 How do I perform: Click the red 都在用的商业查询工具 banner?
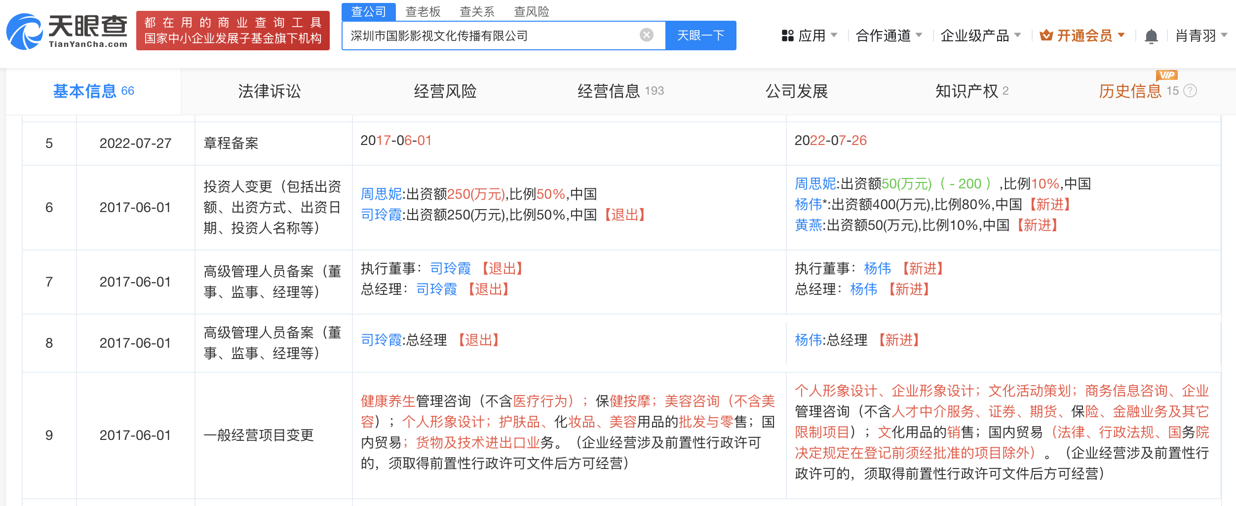[x=233, y=31]
